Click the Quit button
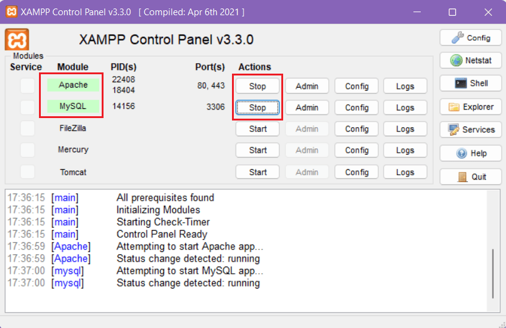The width and height of the screenshot is (506, 328). click(471, 176)
